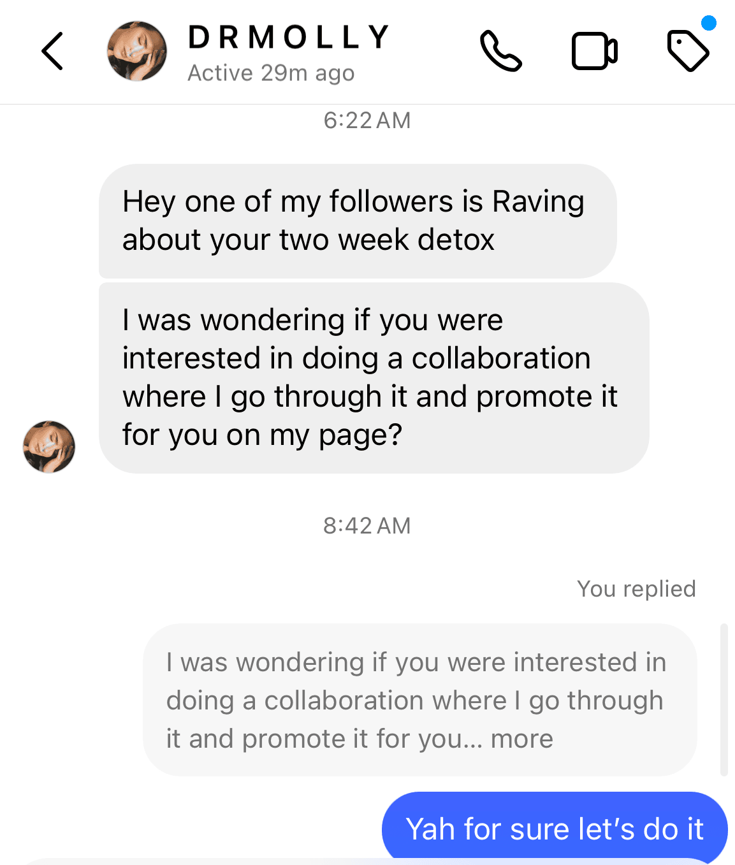Tap blue notification dot on tag icon
The height and width of the screenshot is (865, 735).
(708, 24)
